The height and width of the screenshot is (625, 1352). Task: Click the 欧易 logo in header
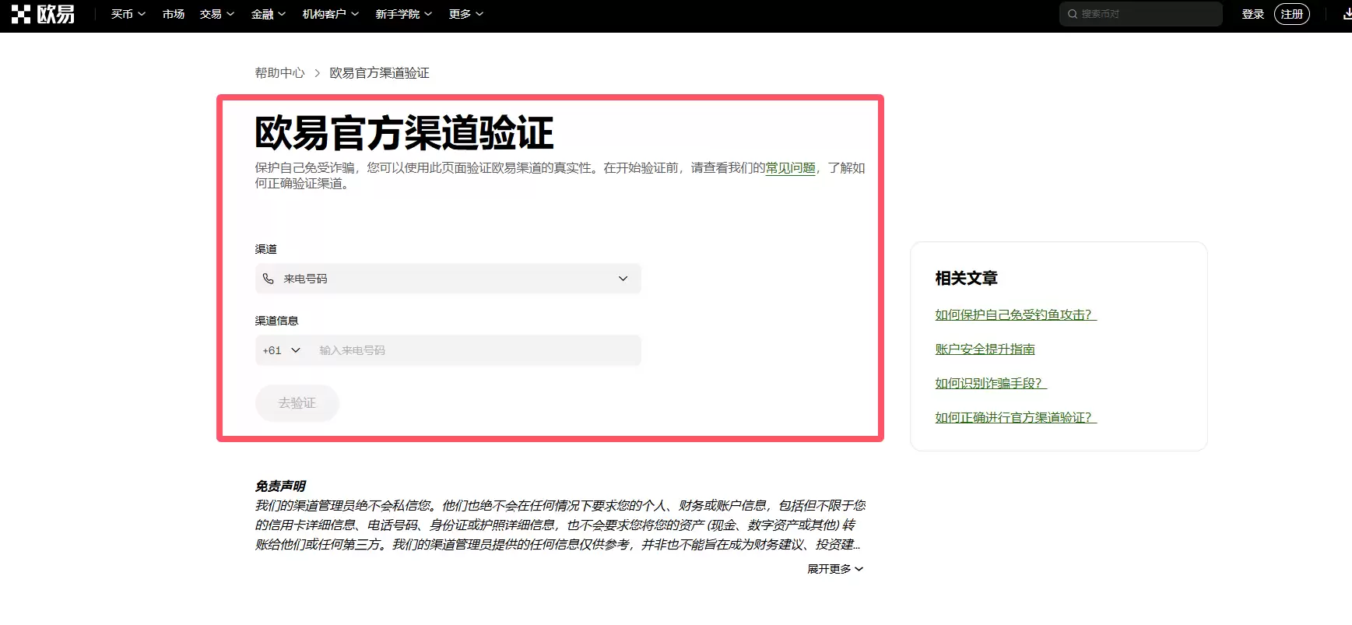(x=43, y=14)
